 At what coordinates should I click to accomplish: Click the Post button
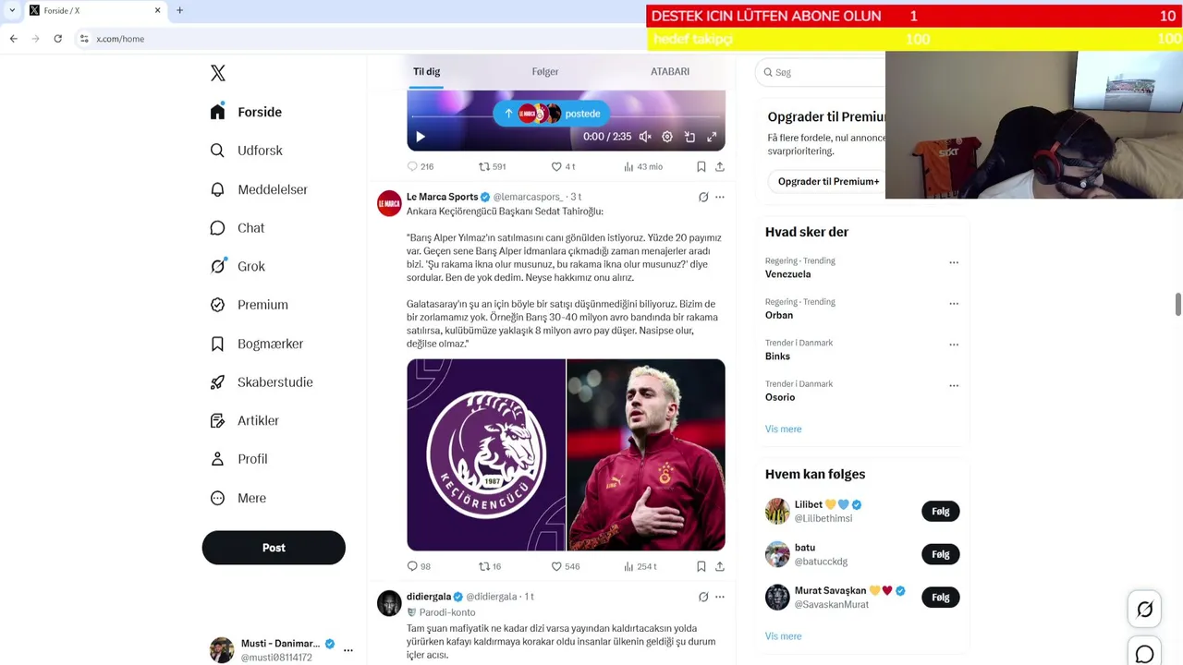274,548
